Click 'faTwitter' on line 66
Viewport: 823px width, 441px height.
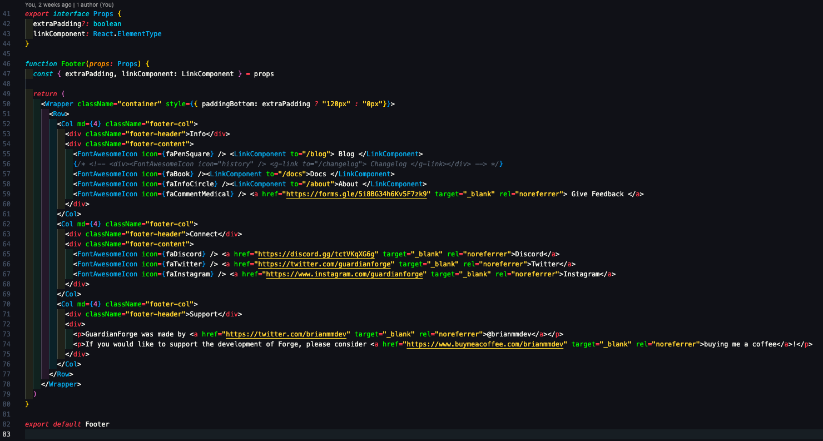184,264
